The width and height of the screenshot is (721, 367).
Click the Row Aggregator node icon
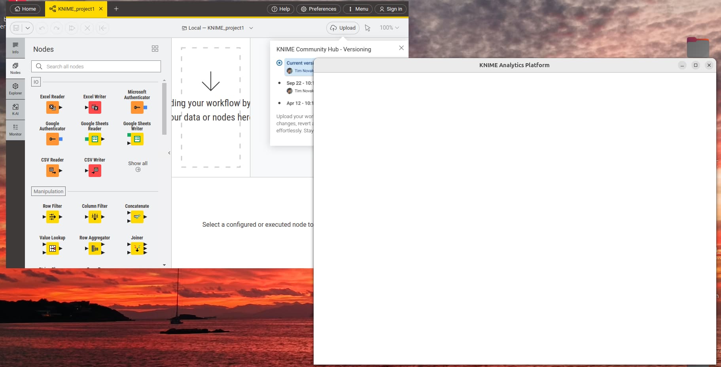pos(95,248)
